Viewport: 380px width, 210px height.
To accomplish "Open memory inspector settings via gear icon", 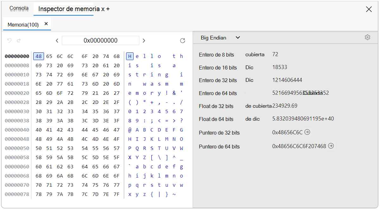I will 367,37.
